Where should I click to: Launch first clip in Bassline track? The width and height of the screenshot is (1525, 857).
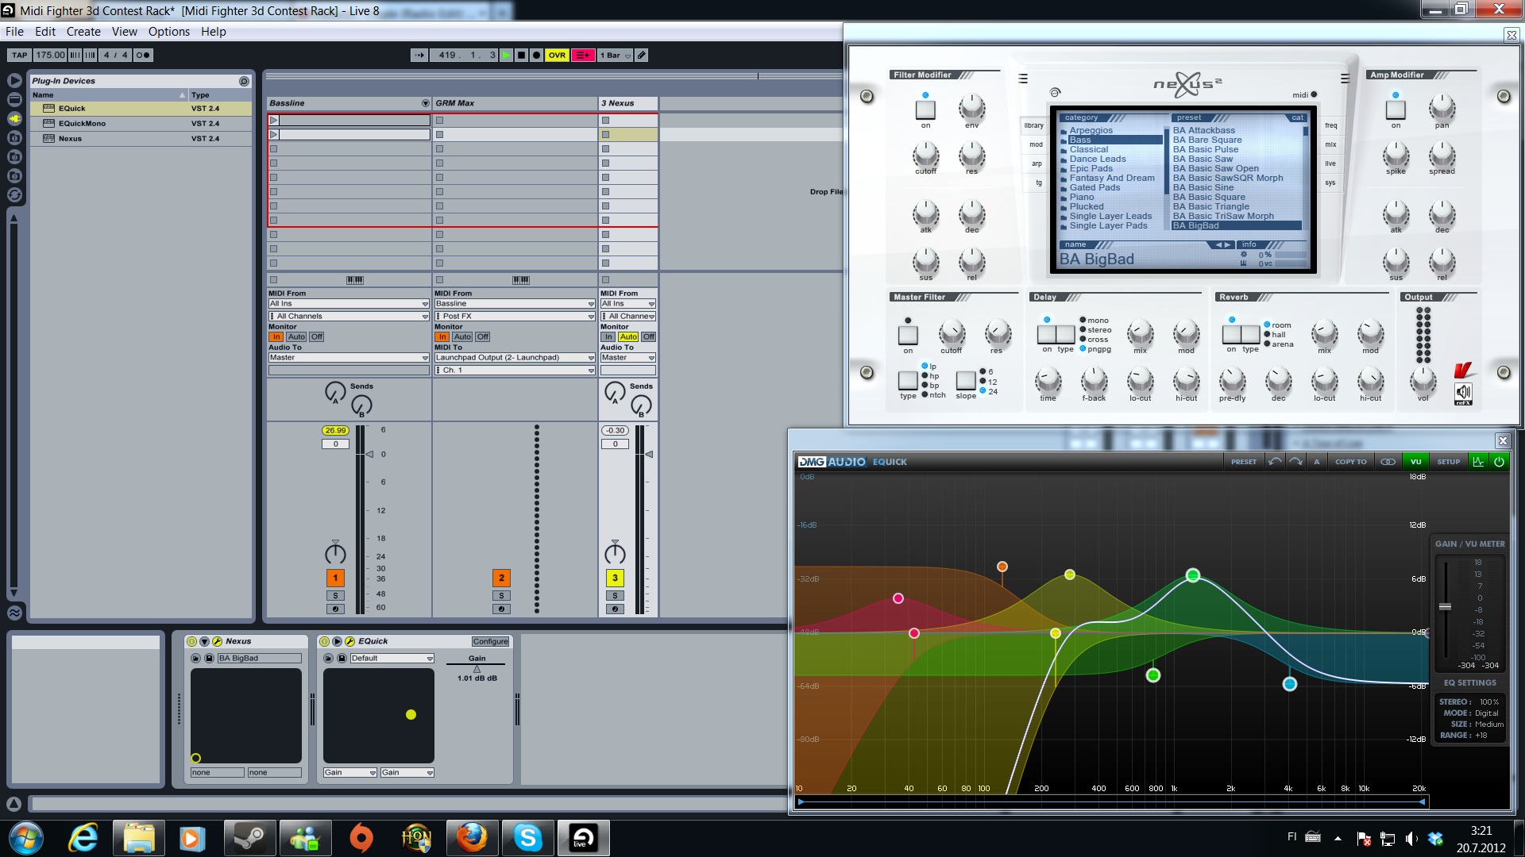point(274,121)
